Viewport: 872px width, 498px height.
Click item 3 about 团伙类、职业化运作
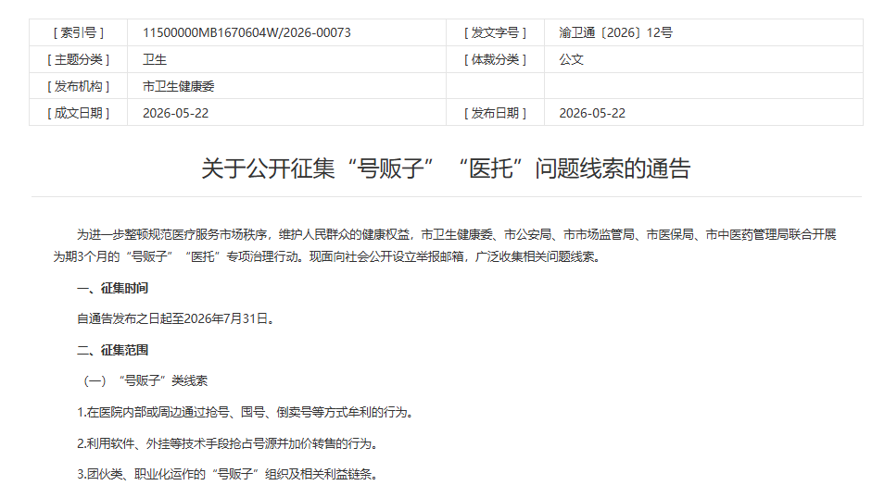click(x=228, y=474)
